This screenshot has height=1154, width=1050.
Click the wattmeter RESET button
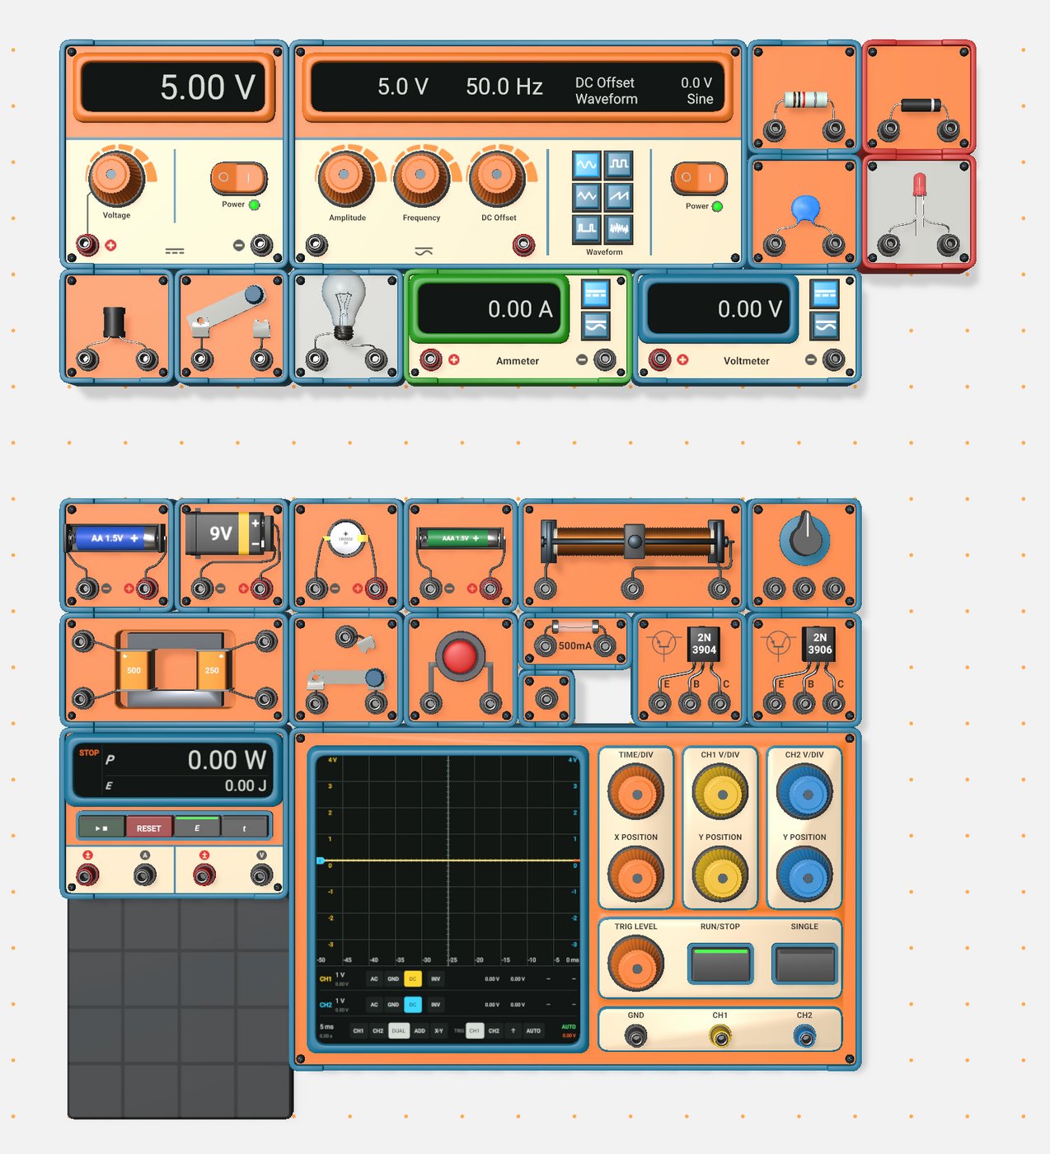(149, 828)
